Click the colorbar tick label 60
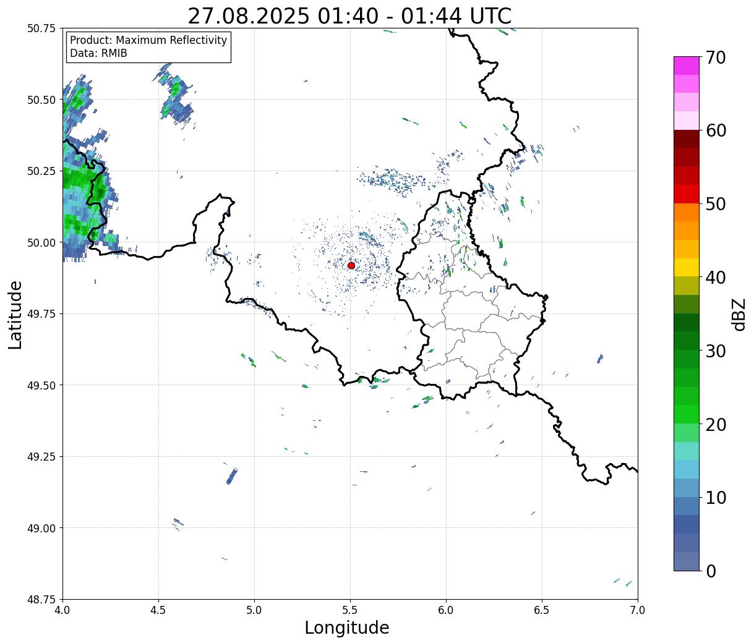 (x=715, y=130)
